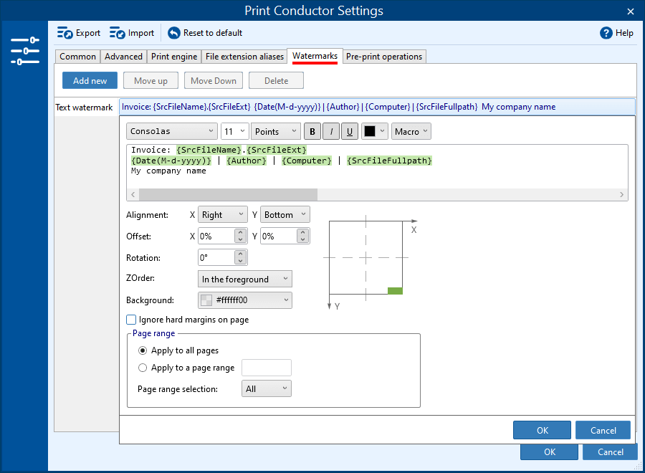Open ZOrder In the foreground dropdown
645x473 pixels.
click(x=245, y=279)
